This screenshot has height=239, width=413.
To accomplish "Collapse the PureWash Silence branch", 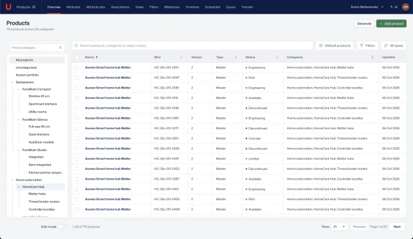I will (x=19, y=119).
